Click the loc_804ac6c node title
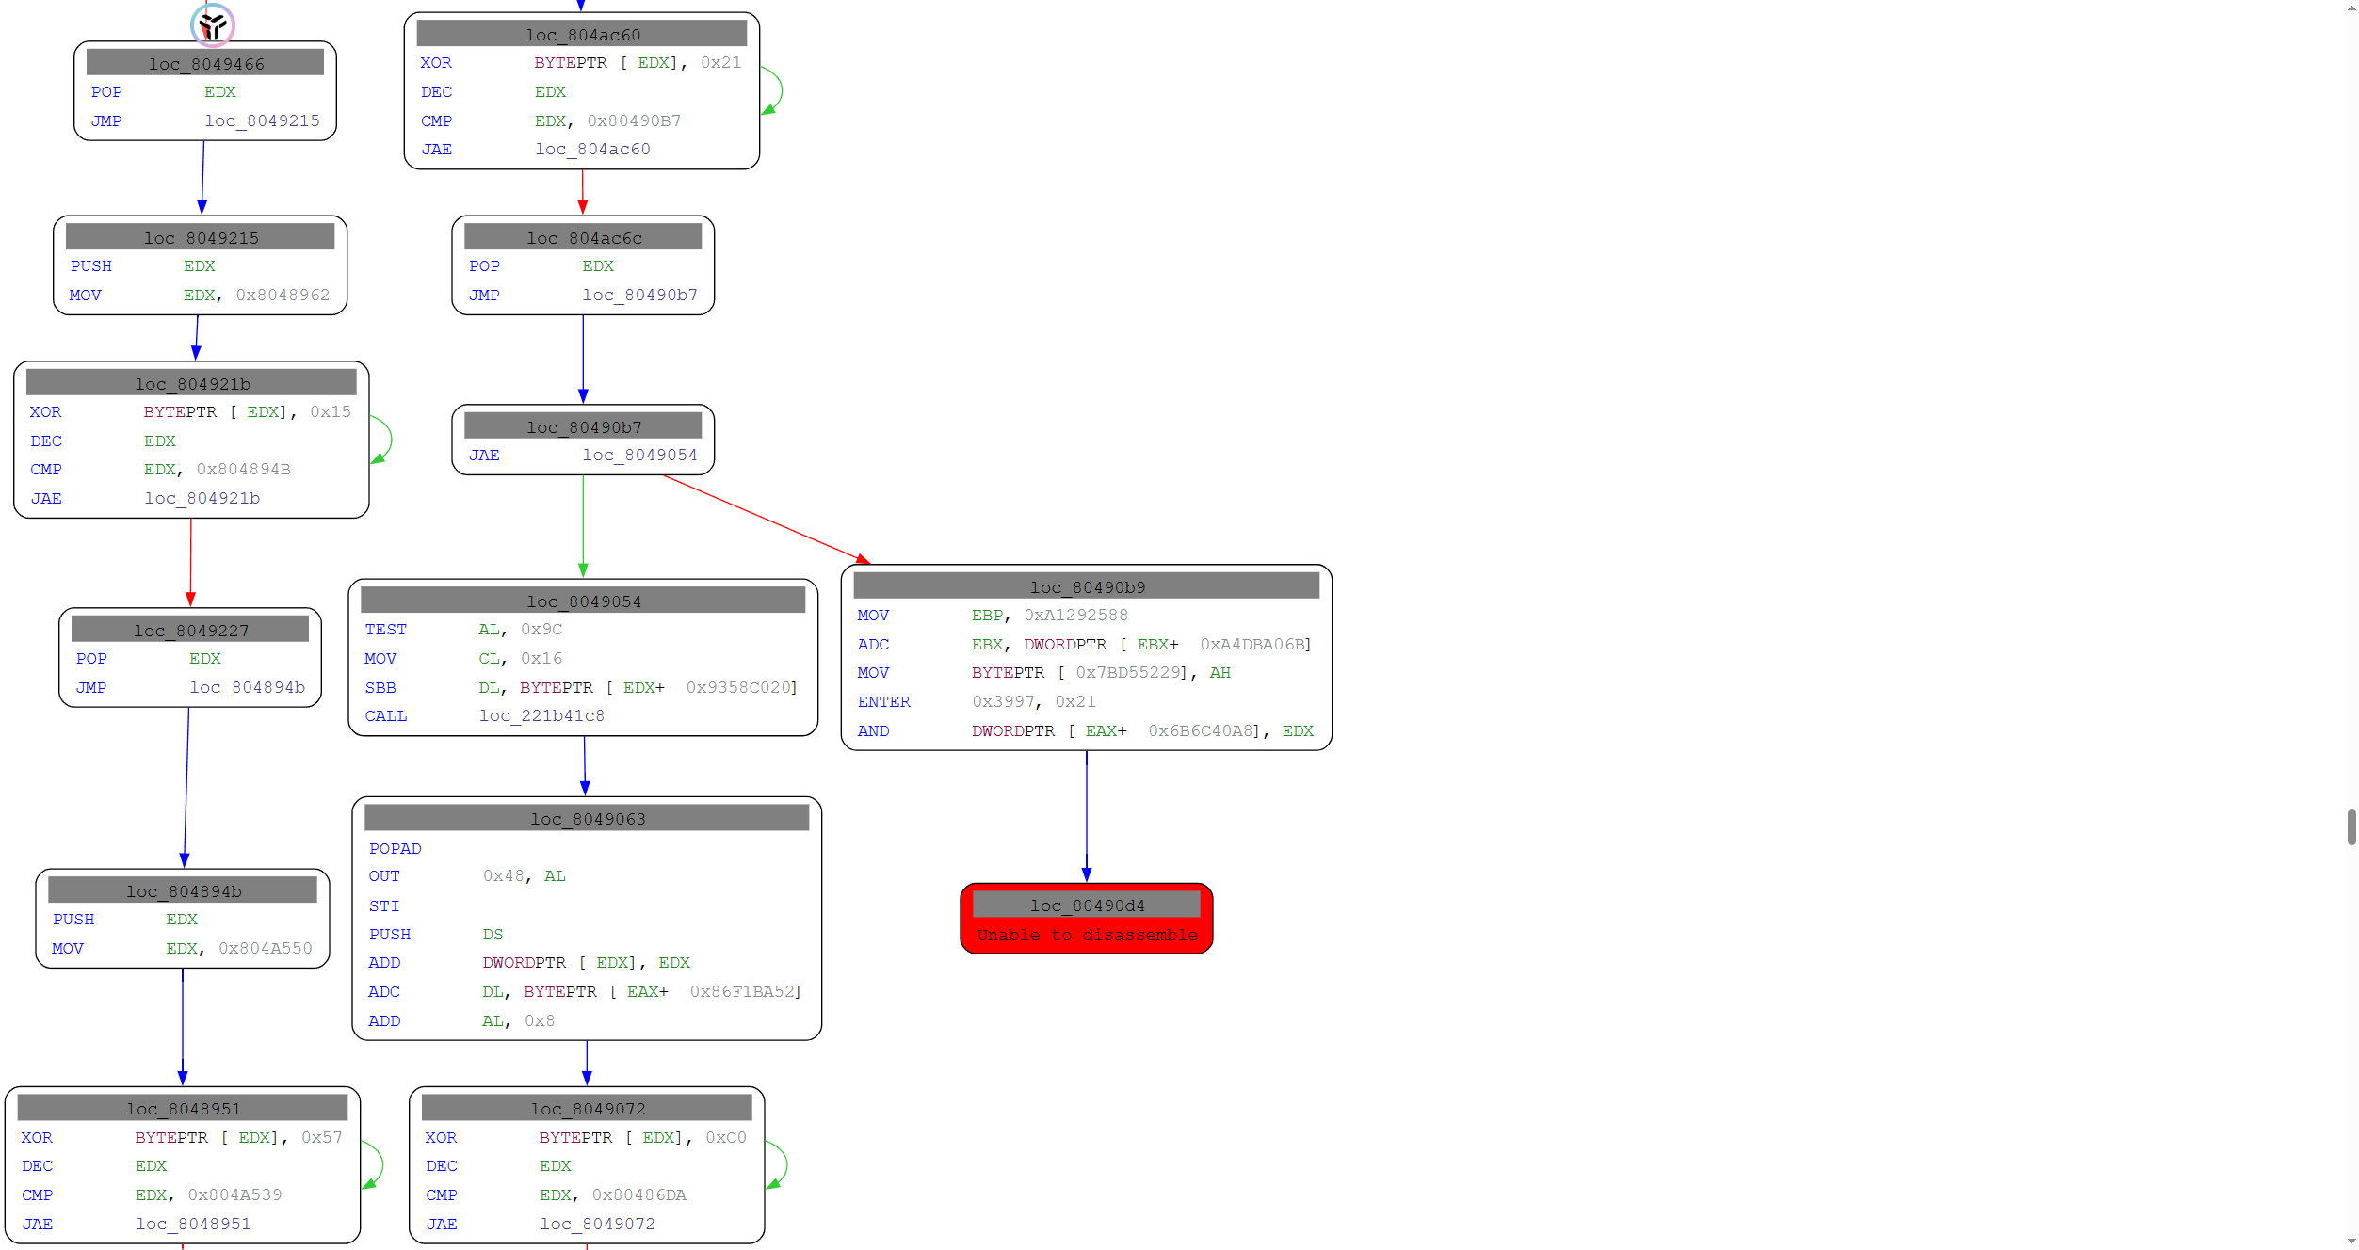Viewport: 2359px width, 1250px height. pos(584,237)
